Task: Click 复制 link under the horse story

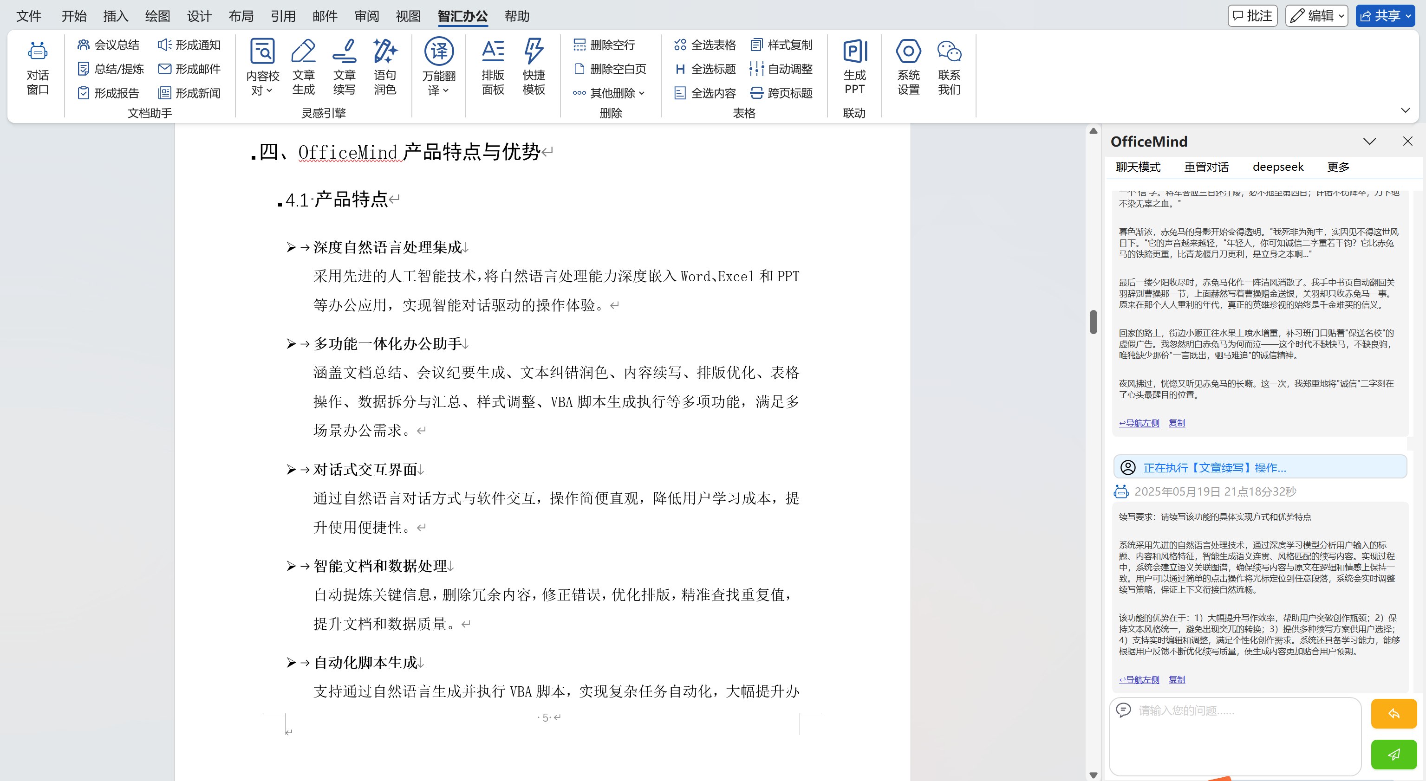Action: tap(1177, 423)
